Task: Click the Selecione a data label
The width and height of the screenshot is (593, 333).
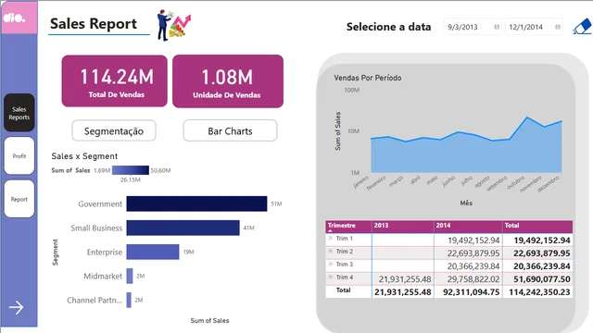Action: 389,27
